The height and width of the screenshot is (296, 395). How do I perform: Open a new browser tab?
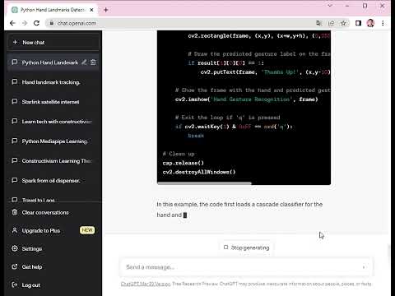[x=106, y=10]
